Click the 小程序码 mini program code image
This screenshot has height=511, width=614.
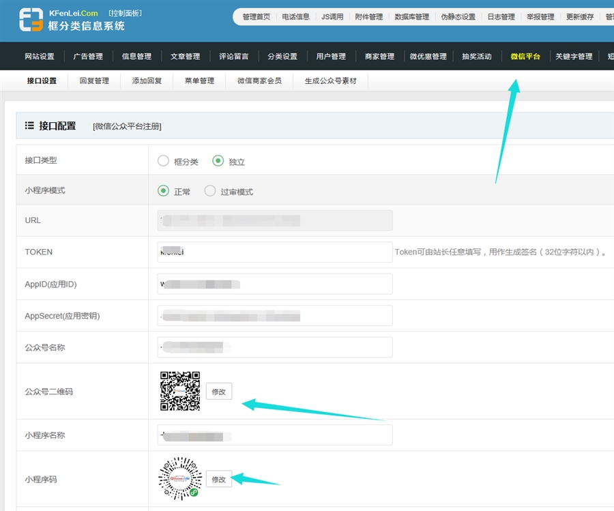coord(179,477)
